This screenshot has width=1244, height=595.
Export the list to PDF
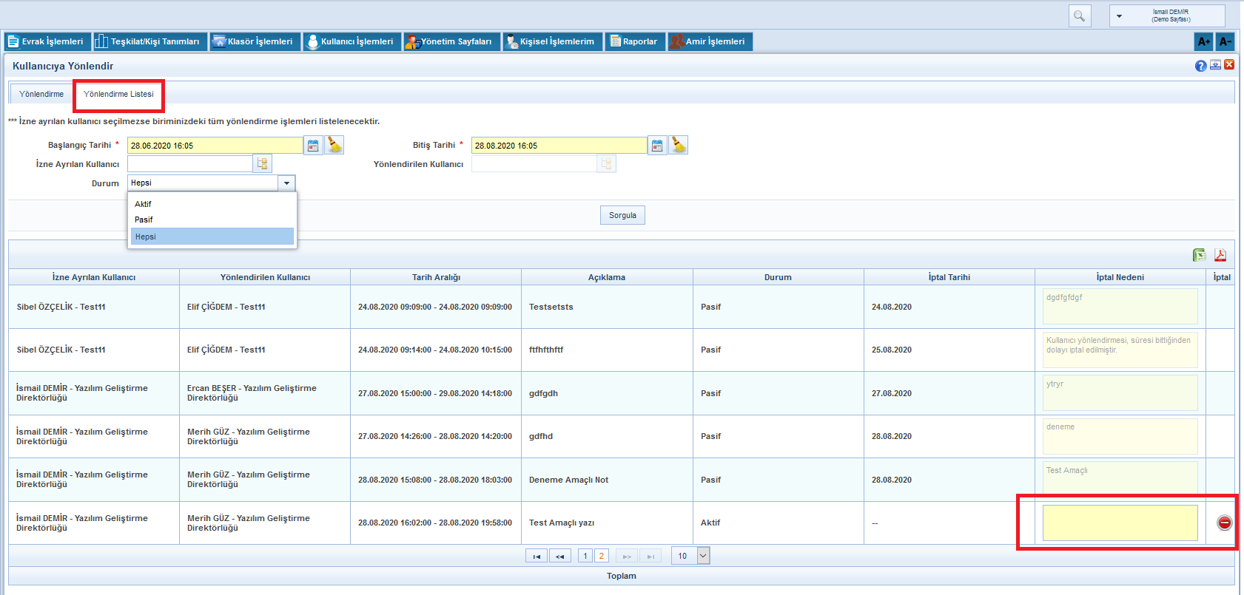[1220, 255]
